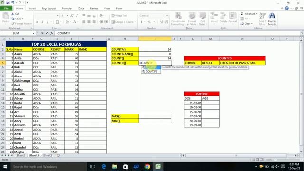Viewport: 304px width, 171px height.
Task: Open the Name Box dropdown arrow
Action: pyautogui.click(x=33, y=33)
